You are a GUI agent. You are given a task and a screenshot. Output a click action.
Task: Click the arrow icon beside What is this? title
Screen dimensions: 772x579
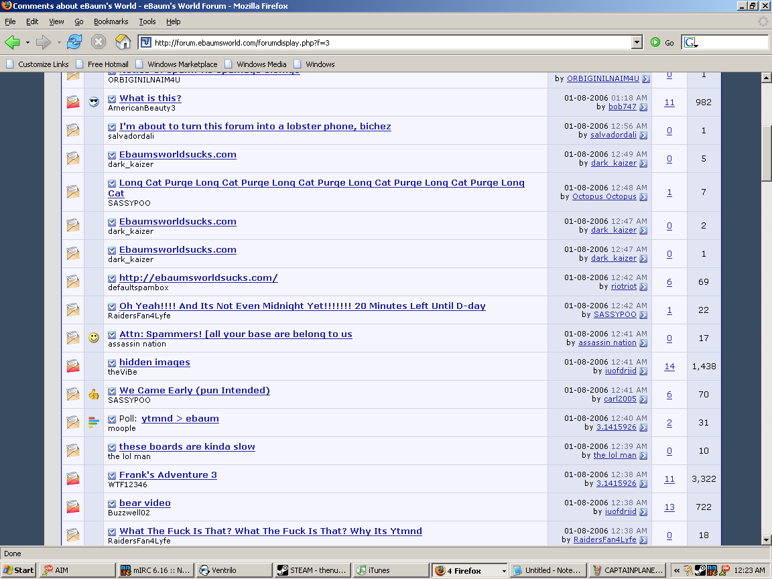[x=112, y=99]
